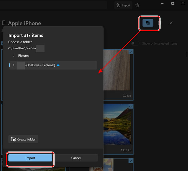Click the delete trash icon beside the import icon

pos(159,23)
